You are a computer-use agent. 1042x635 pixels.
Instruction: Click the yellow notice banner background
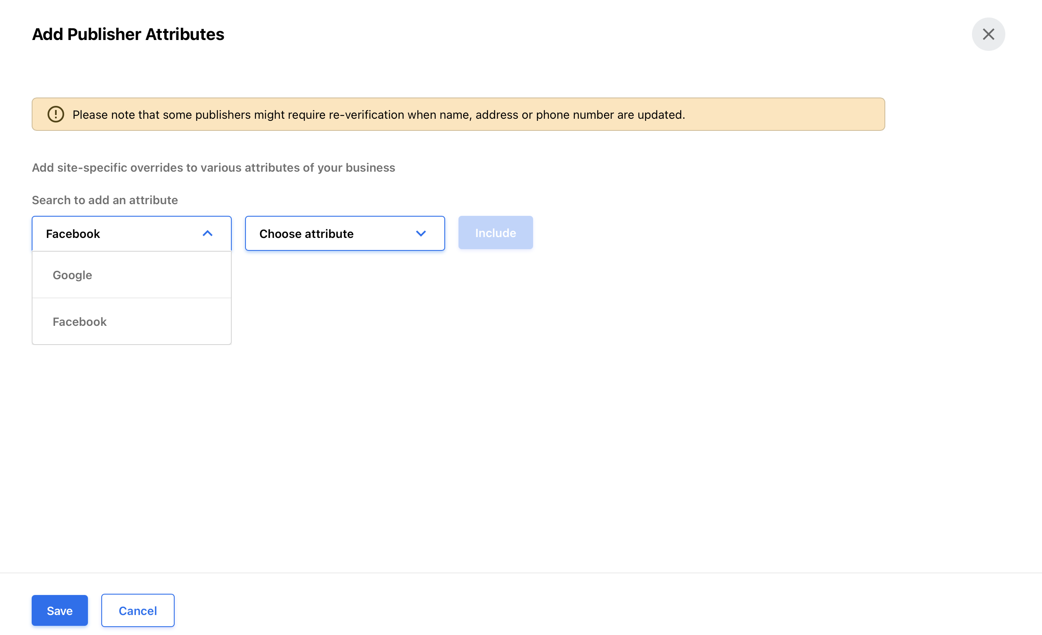coord(782,115)
